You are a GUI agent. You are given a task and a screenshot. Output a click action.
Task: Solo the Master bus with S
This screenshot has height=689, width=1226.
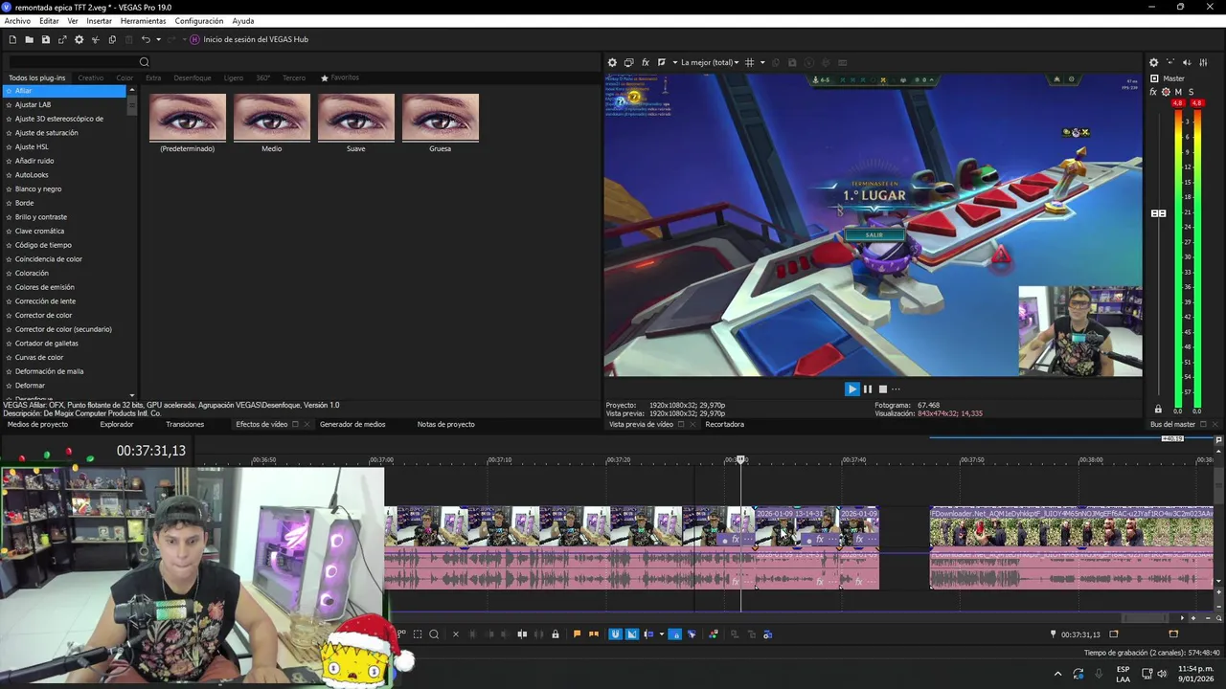click(x=1192, y=92)
